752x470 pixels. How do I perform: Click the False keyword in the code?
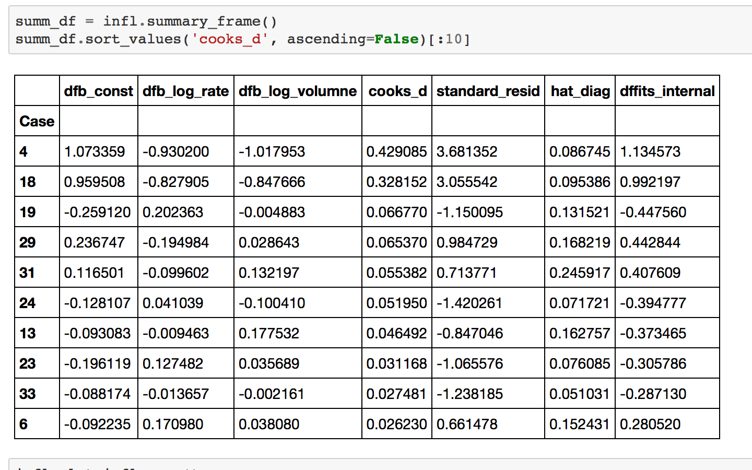tap(395, 39)
